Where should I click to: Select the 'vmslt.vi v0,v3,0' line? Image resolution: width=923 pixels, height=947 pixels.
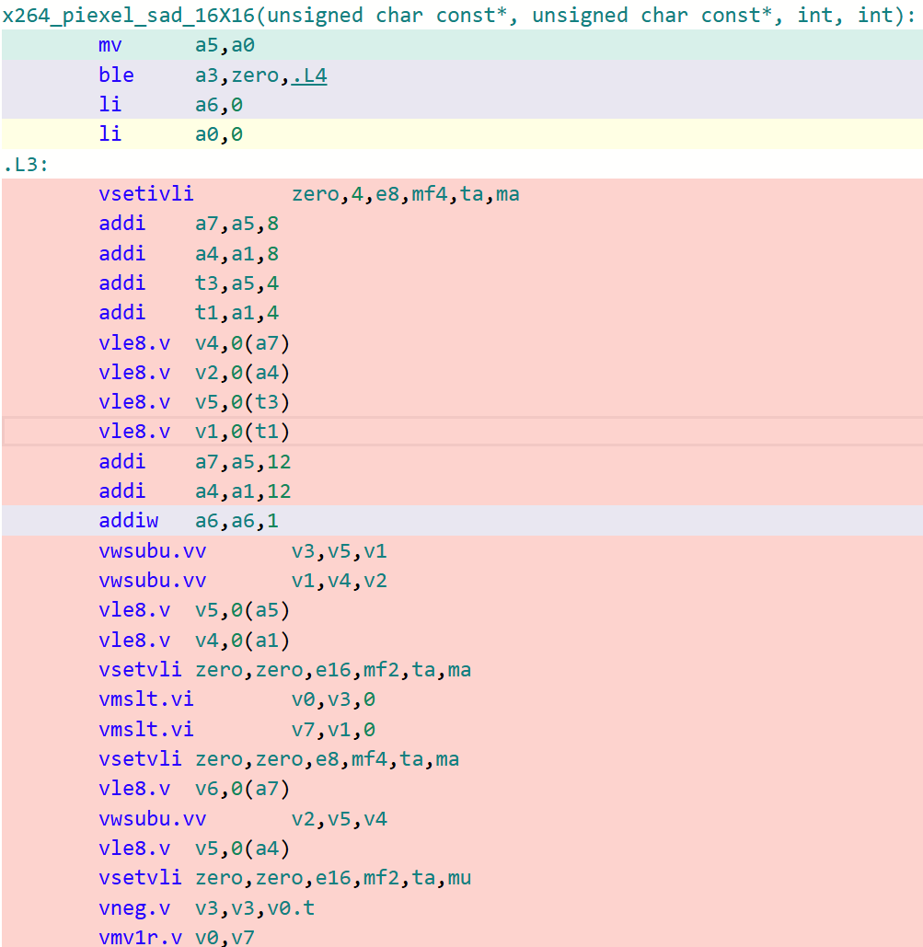click(x=237, y=699)
